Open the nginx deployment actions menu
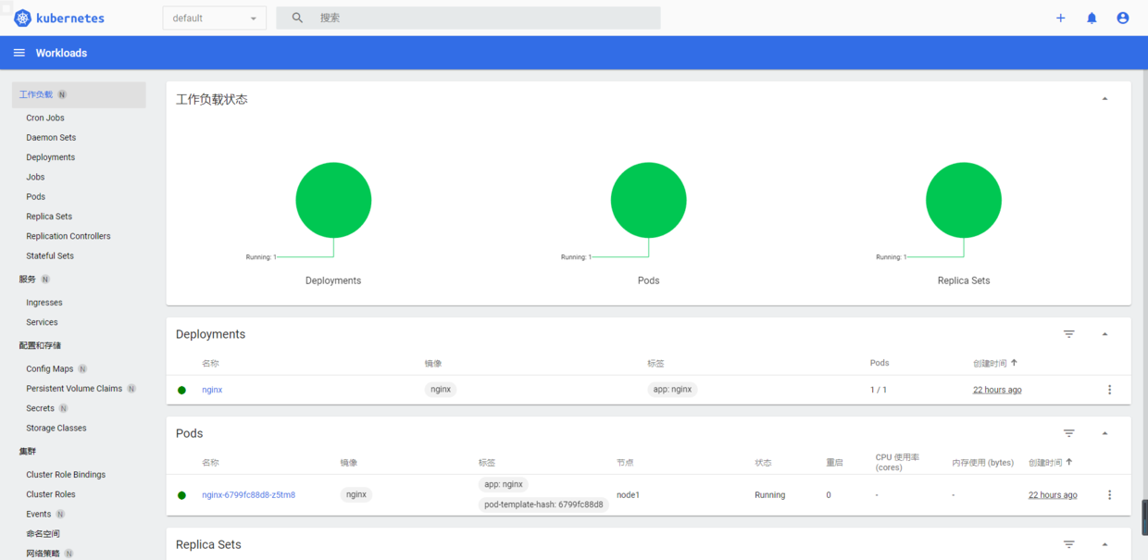Image resolution: width=1148 pixels, height=560 pixels. coord(1109,390)
